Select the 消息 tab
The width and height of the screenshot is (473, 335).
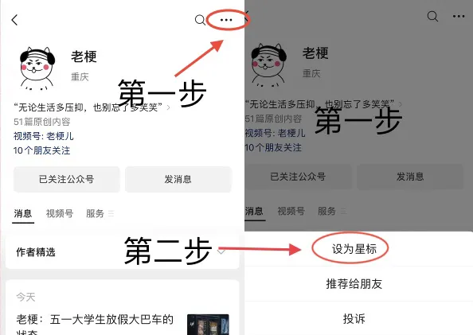click(x=23, y=214)
